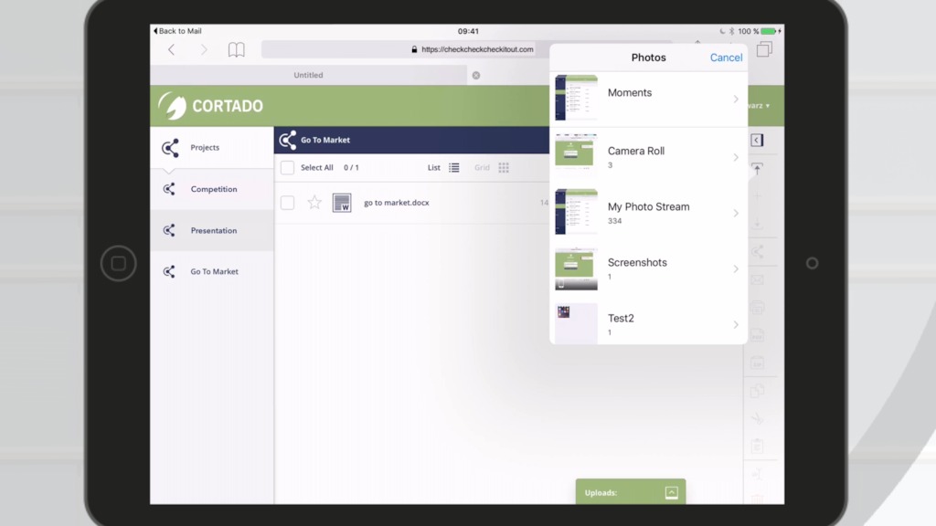Switch to Grid view icon
Image resolution: width=936 pixels, height=526 pixels.
coord(504,168)
